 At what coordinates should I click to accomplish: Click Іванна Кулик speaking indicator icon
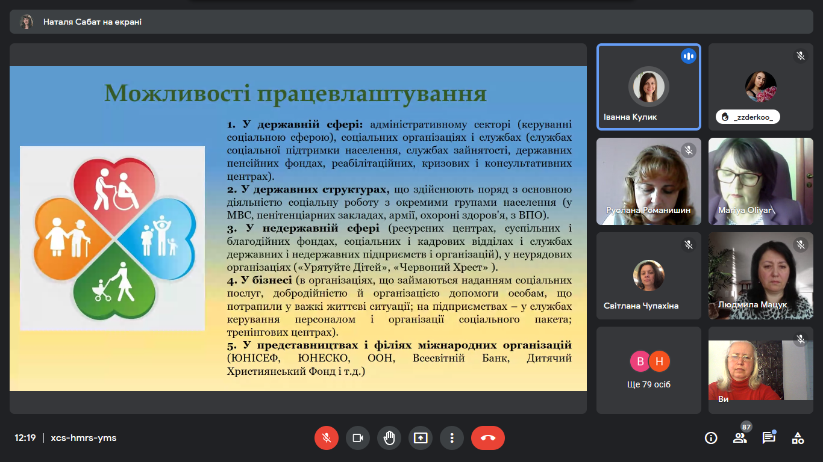coord(688,57)
